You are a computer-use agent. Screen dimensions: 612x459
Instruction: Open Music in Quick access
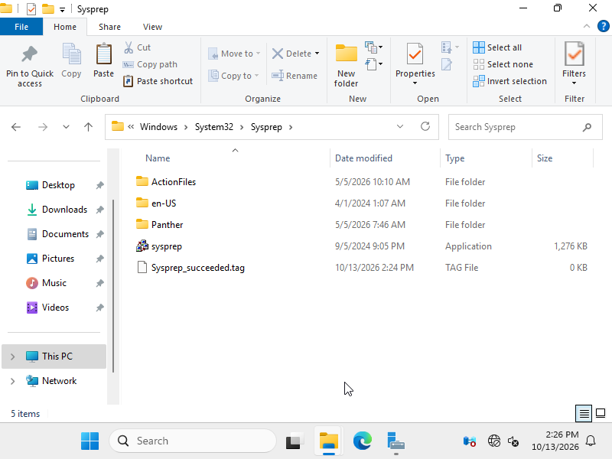pos(54,283)
